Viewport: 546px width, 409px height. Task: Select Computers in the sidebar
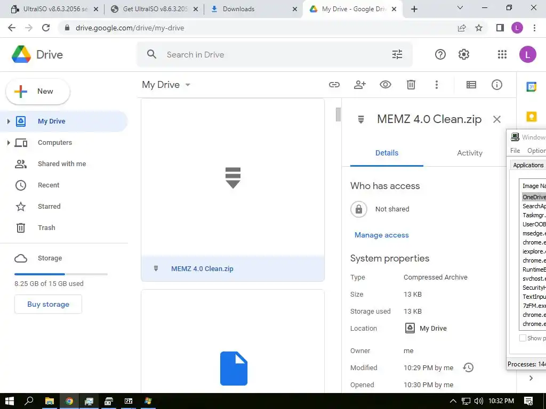[55, 143]
